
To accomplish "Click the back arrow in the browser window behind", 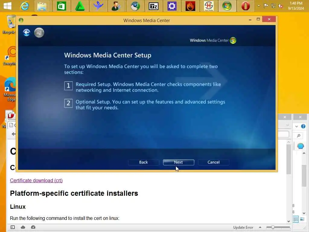I will pyautogui.click(x=13, y=134).
